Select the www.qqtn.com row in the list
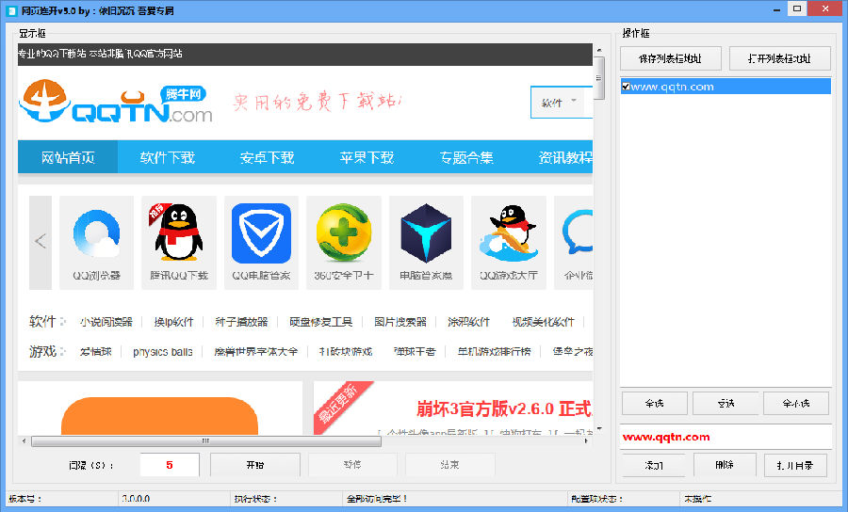The image size is (848, 512). tap(726, 87)
